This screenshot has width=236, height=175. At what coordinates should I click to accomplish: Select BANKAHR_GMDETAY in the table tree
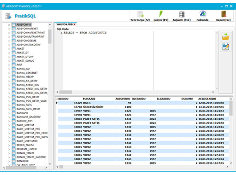(x=29, y=117)
